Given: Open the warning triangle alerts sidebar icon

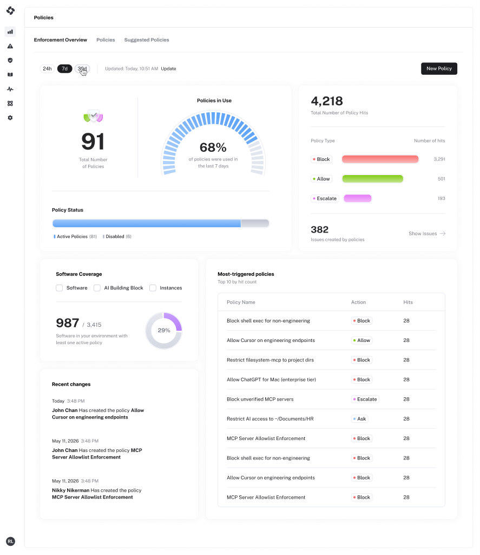Looking at the screenshot, I should coord(10,46).
